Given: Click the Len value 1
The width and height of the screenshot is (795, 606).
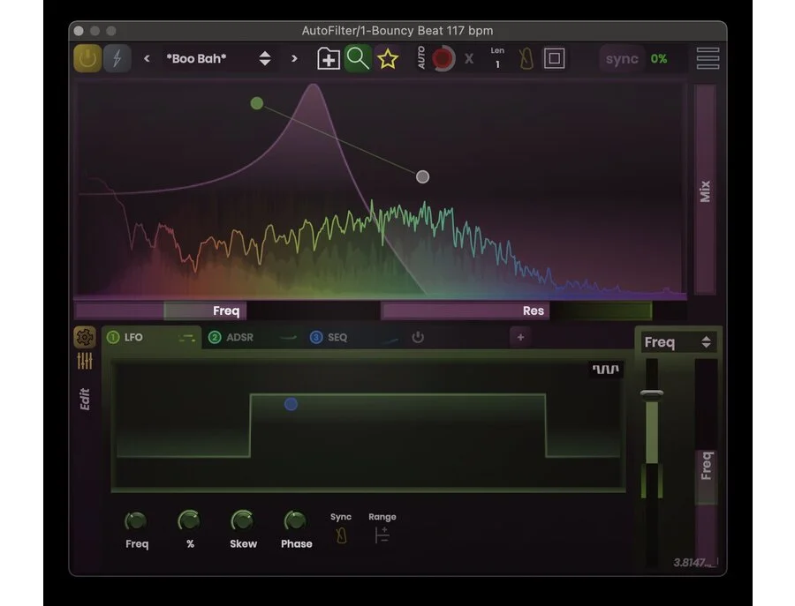Looking at the screenshot, I should click(x=497, y=64).
